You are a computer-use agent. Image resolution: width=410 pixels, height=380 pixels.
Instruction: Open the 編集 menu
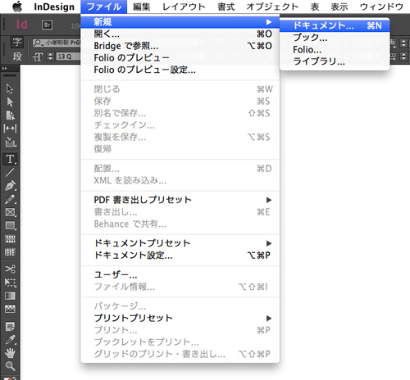[x=142, y=7]
